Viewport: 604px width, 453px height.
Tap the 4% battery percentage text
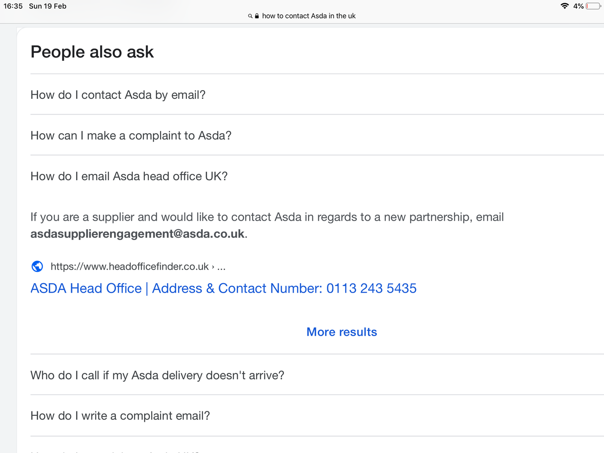(x=578, y=6)
